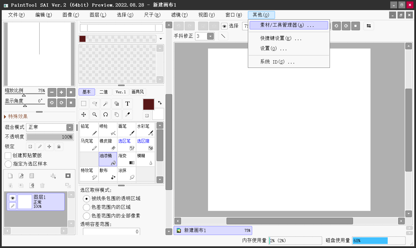Adjust the 不透明度 opacity slider
416x248 pixels.
pos(50,137)
